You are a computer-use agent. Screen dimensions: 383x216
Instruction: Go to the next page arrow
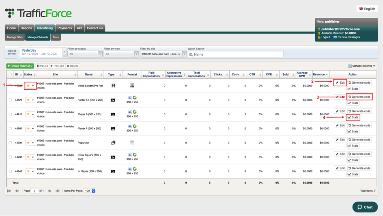(49, 191)
